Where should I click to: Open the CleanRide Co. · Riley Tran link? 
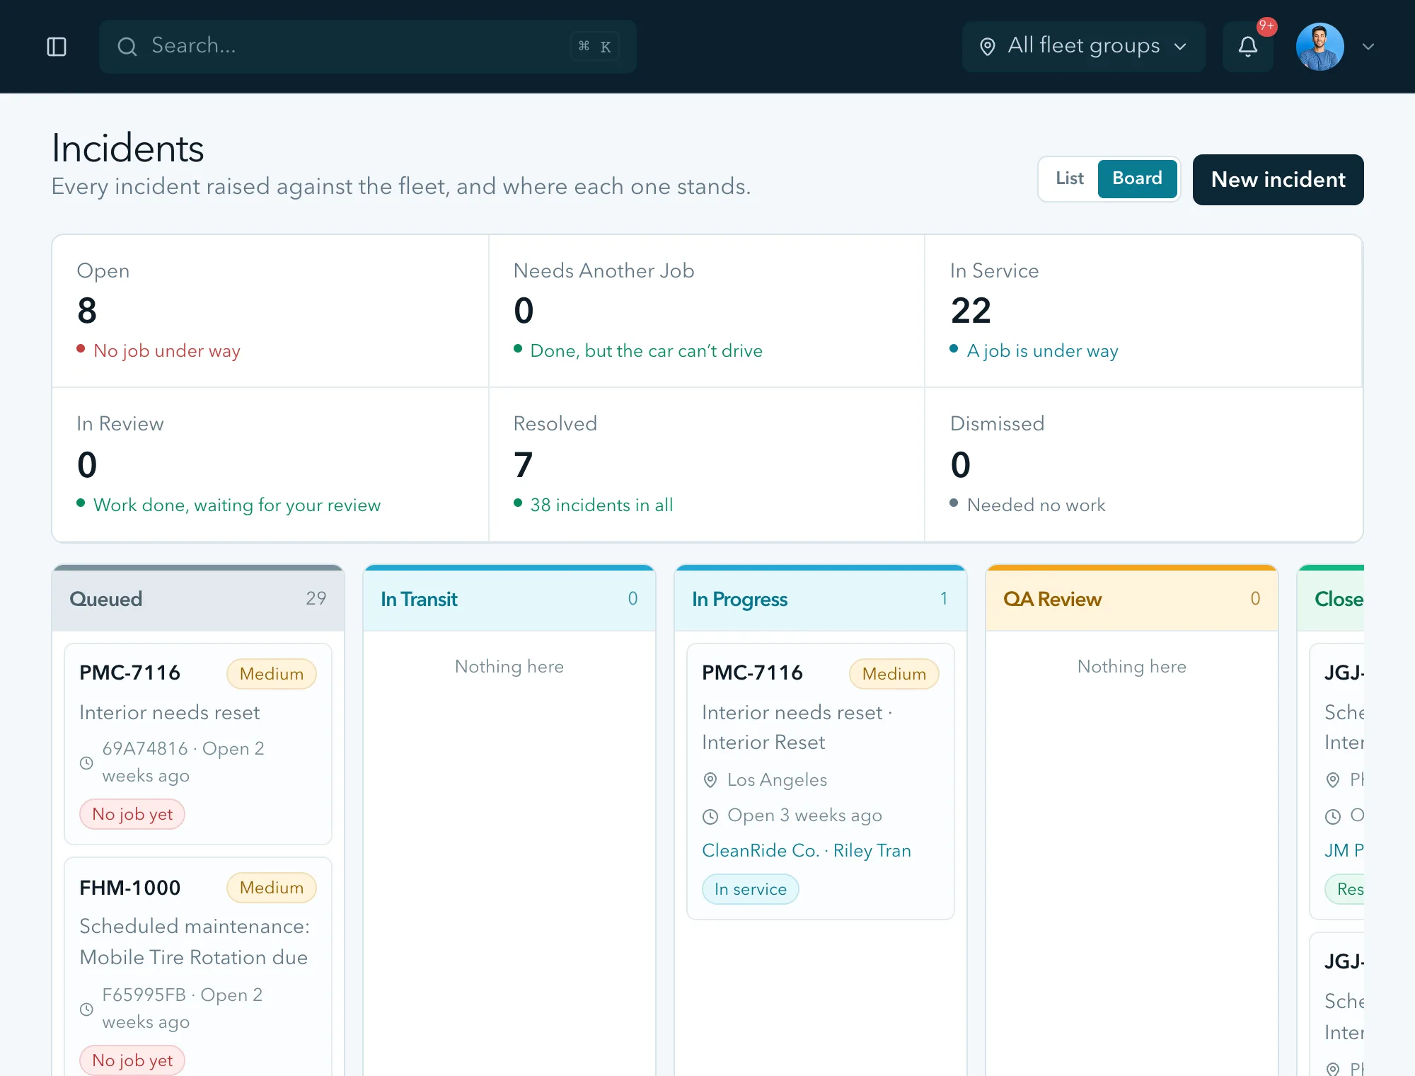[x=807, y=850]
